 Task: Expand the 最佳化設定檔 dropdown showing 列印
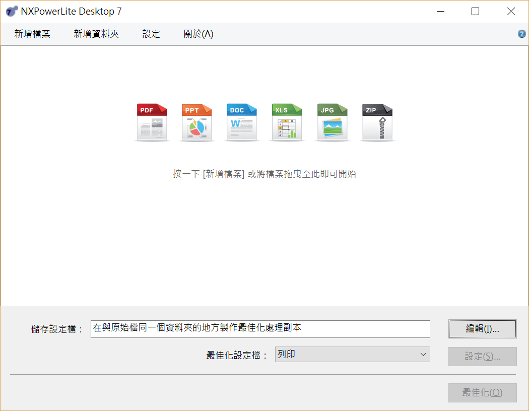pyautogui.click(x=352, y=355)
